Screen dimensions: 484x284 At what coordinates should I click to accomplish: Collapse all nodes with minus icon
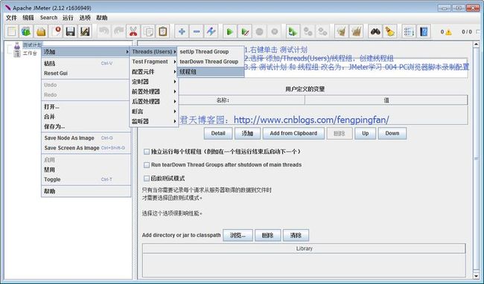click(x=197, y=31)
